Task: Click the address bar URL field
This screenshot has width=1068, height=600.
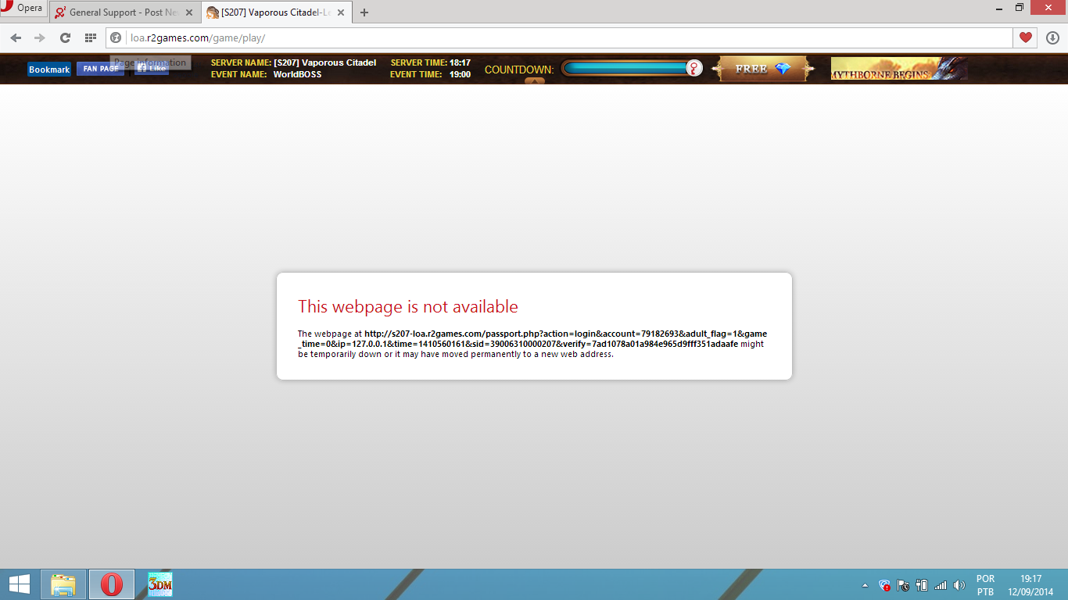Action: click(x=547, y=37)
